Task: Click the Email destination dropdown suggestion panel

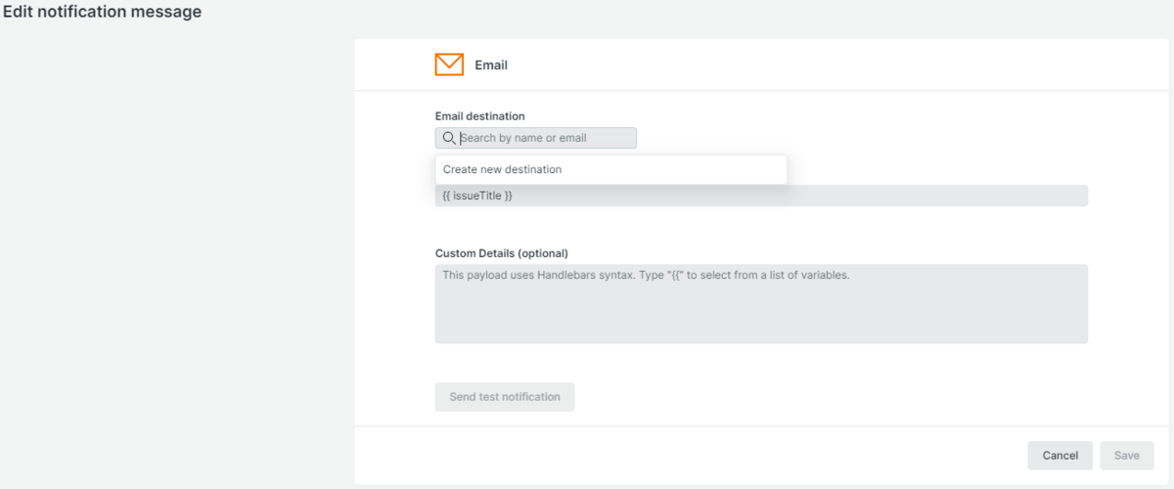Action: pos(610,169)
